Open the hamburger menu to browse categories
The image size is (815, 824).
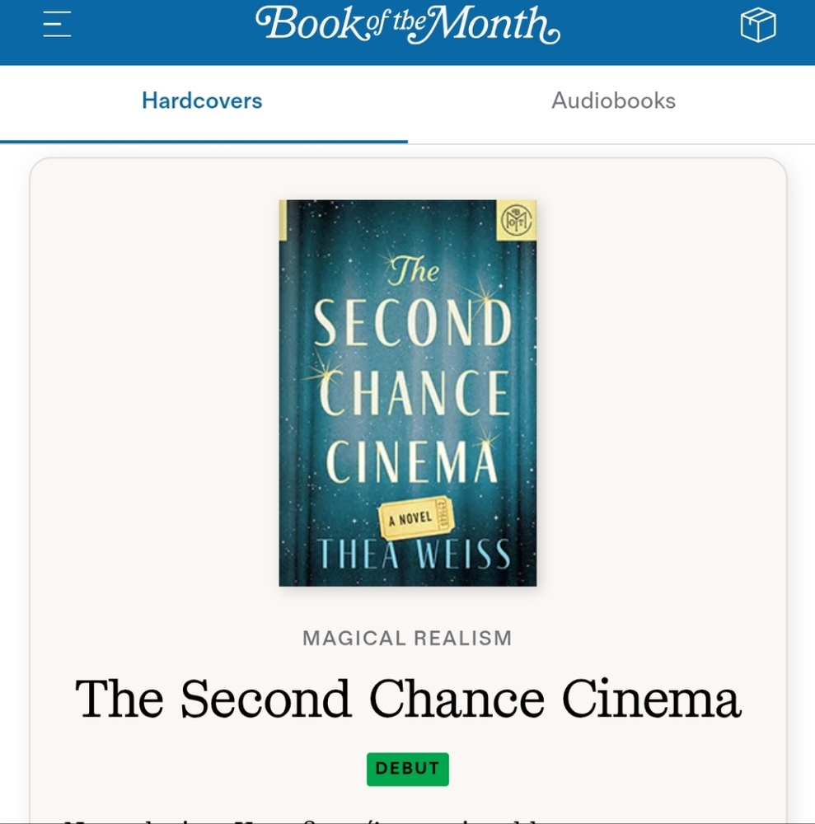[x=56, y=26]
